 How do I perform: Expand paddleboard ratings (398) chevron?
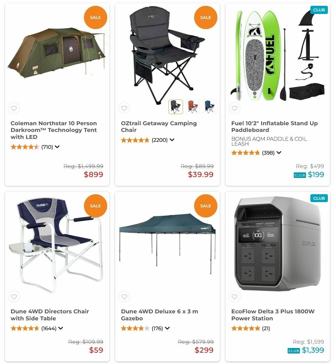pyautogui.click(x=279, y=153)
